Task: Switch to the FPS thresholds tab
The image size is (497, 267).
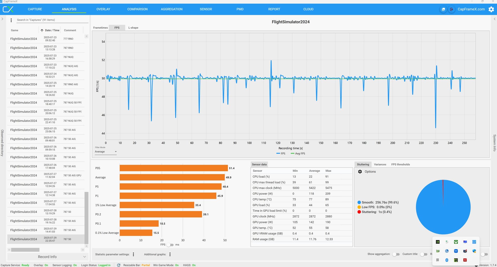Action: 400,165
